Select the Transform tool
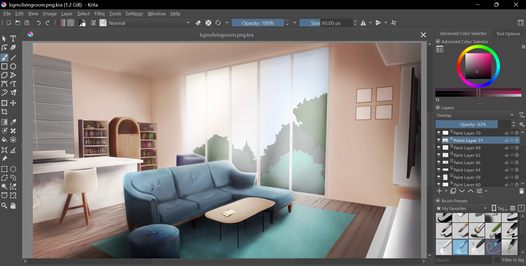The height and width of the screenshot is (266, 526). click(x=4, y=103)
